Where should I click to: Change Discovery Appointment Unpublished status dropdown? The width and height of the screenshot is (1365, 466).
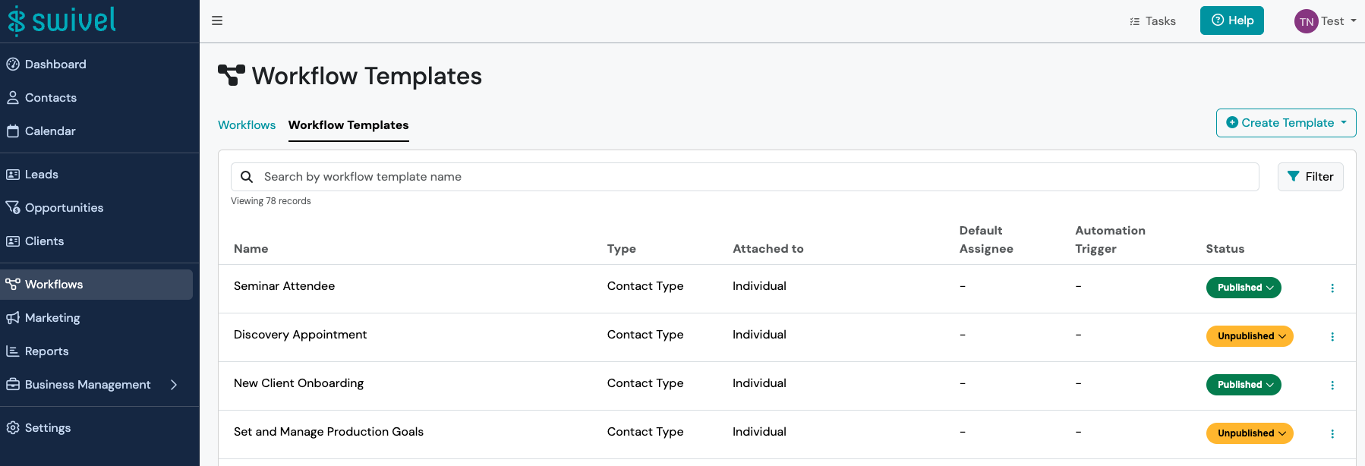click(x=1250, y=336)
